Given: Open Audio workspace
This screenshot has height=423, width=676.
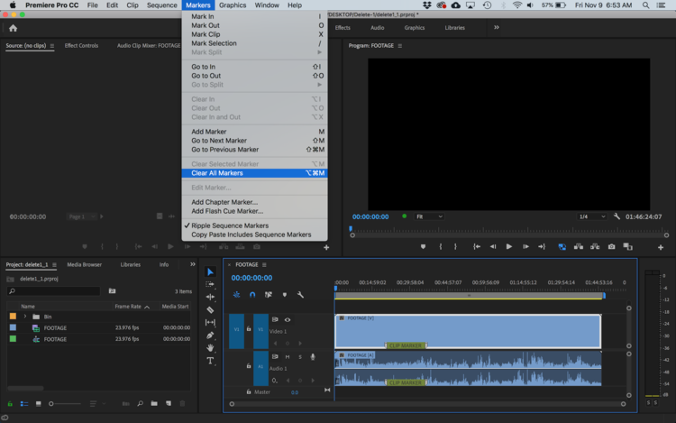Looking at the screenshot, I should [378, 28].
